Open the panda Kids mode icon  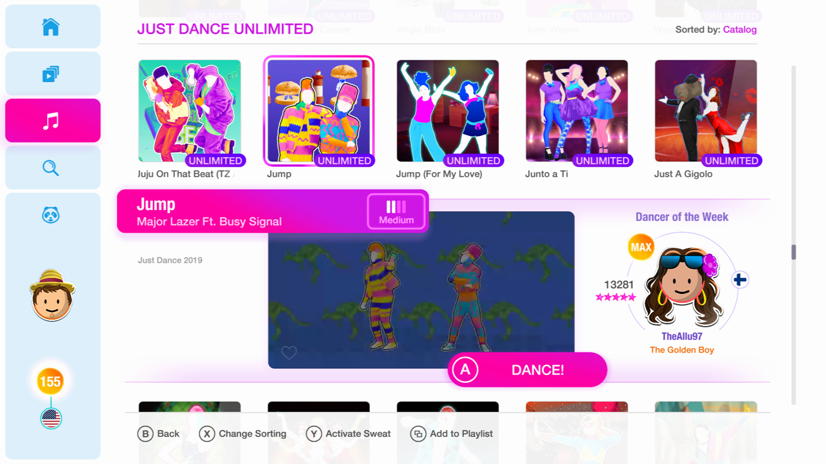pos(51,215)
